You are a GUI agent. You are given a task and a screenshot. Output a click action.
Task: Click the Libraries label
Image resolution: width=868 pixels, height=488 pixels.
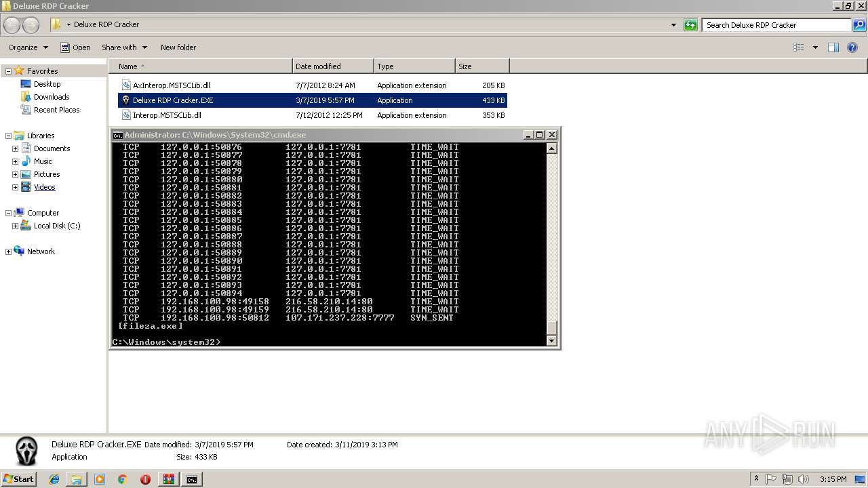(x=41, y=136)
